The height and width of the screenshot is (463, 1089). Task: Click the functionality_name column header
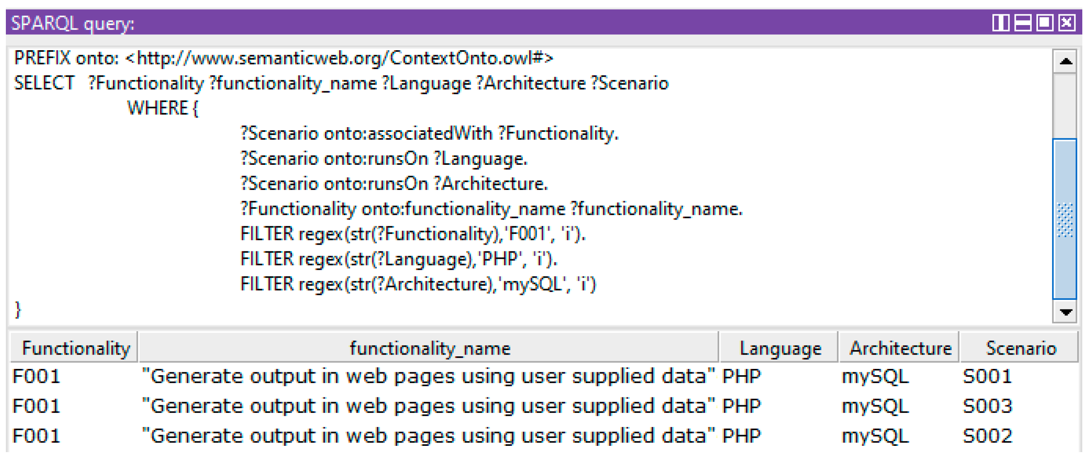pos(429,348)
